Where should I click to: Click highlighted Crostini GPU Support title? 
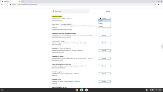(x=57, y=16)
